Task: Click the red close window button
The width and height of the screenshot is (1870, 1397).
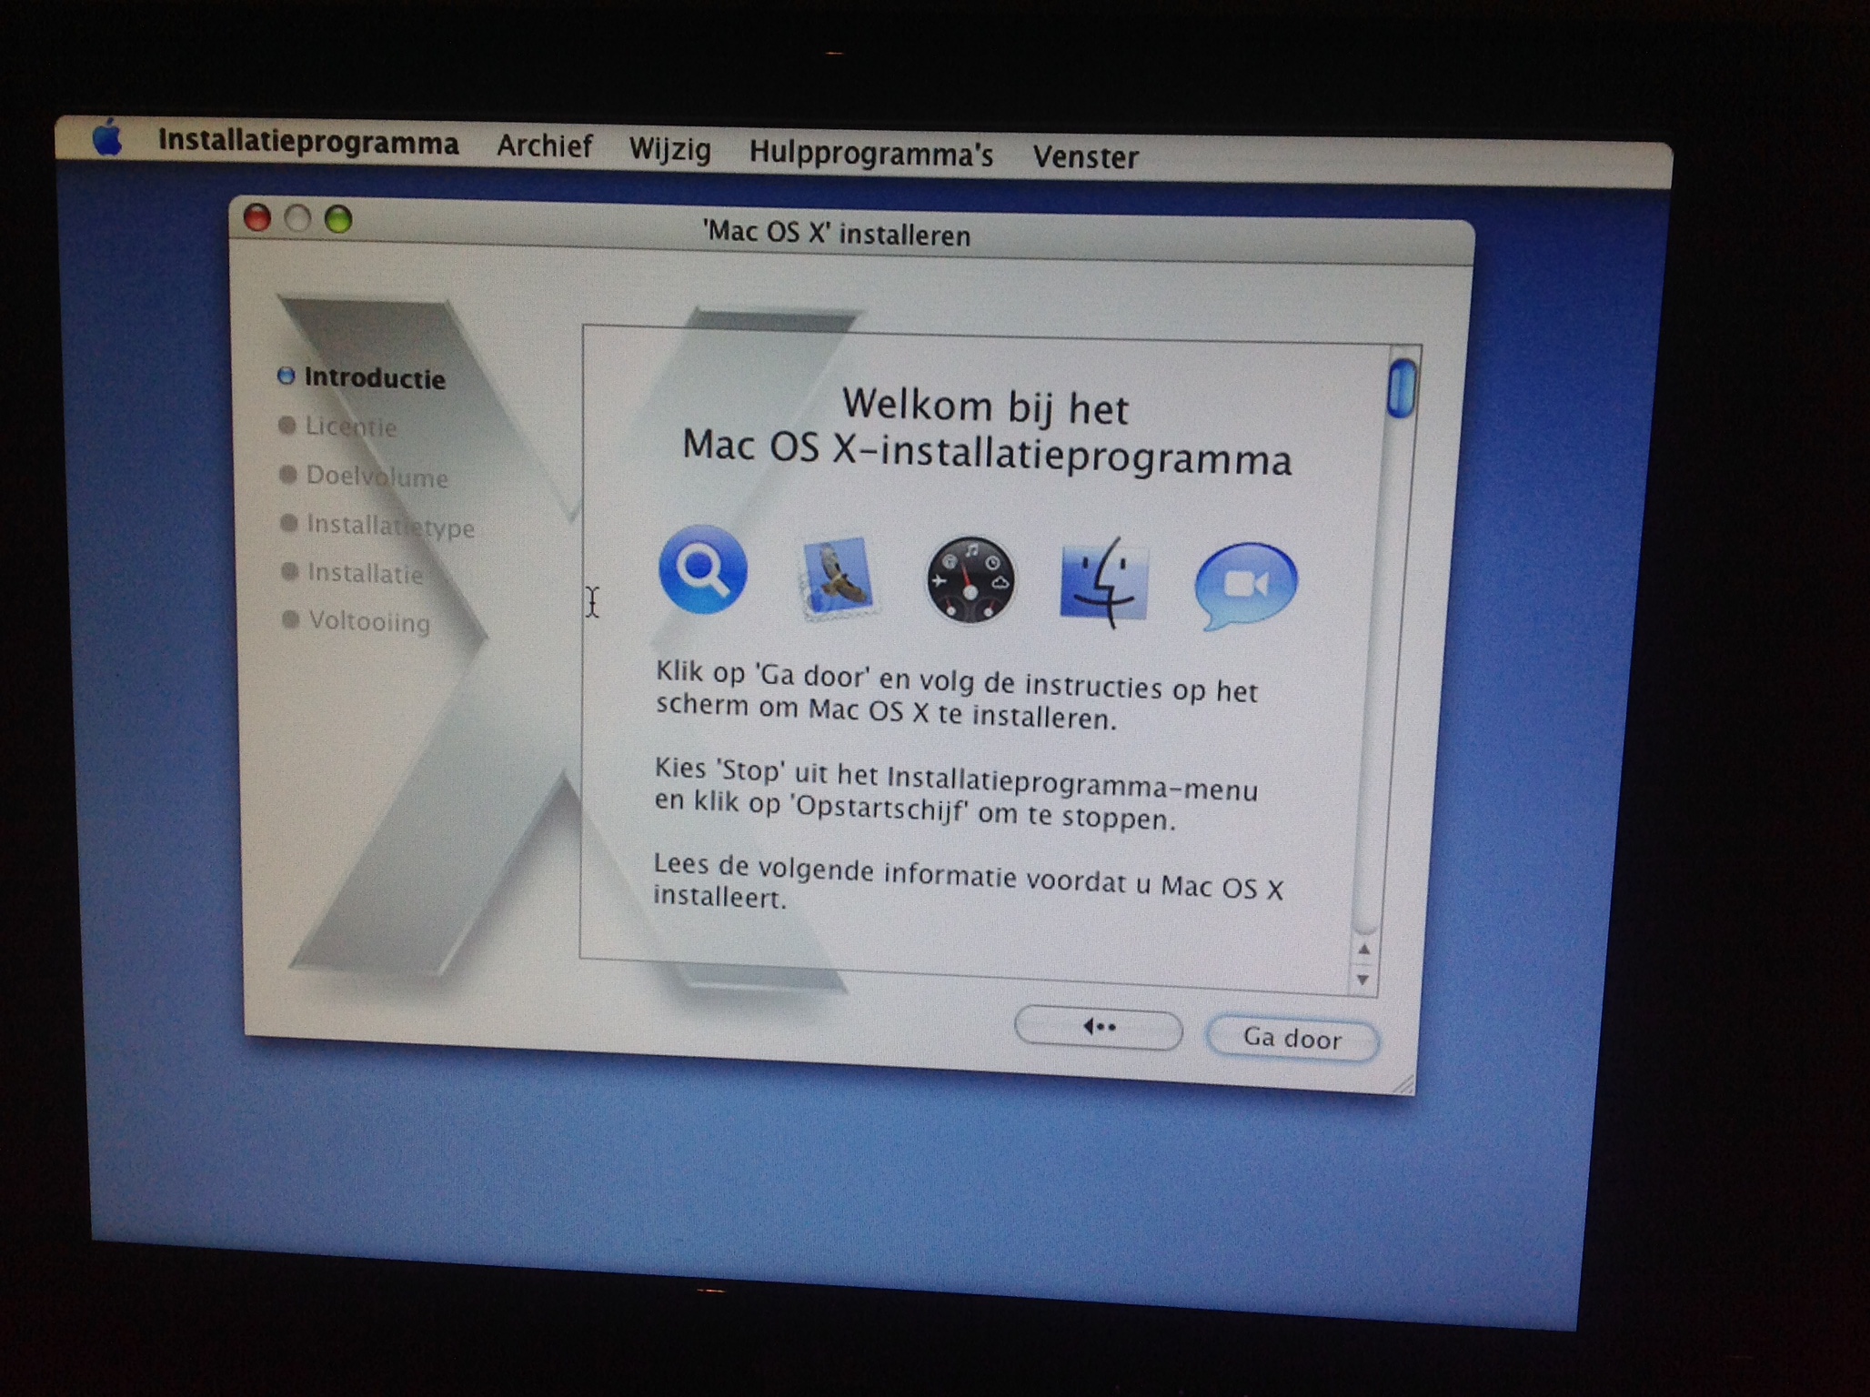Action: (257, 217)
